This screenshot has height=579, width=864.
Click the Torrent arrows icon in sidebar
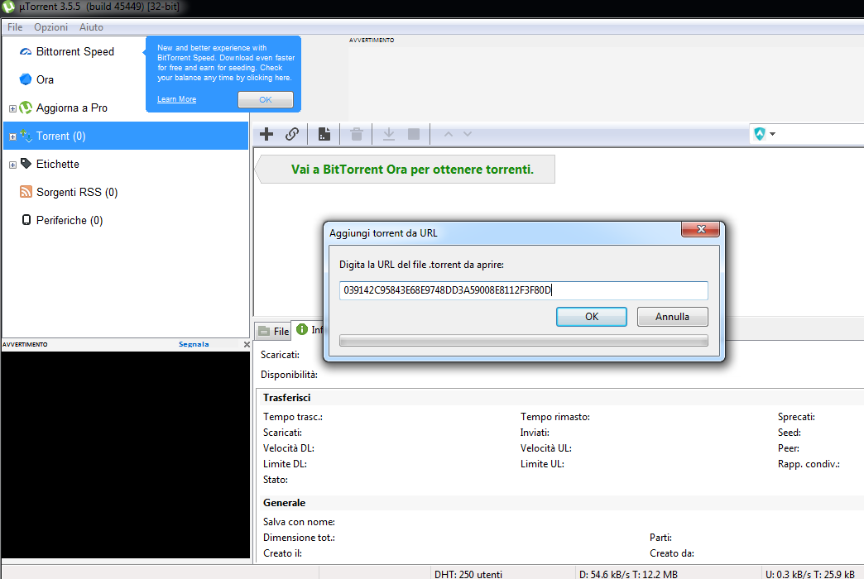pos(26,136)
